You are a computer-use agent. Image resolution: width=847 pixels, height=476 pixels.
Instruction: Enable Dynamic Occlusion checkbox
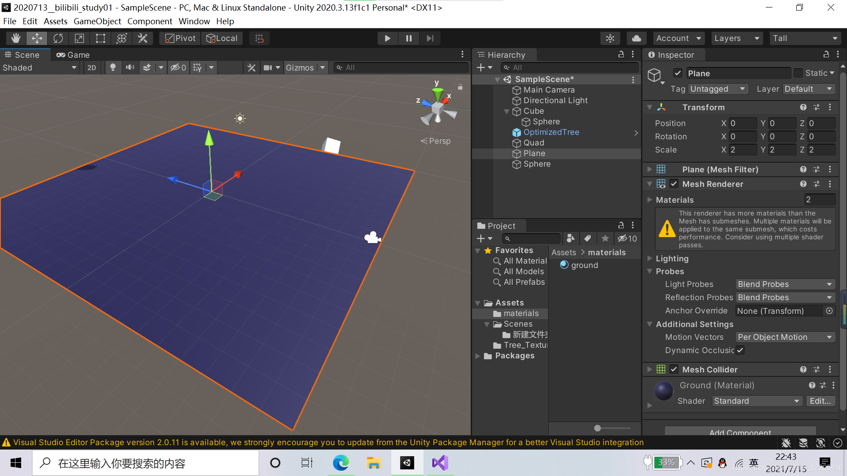[x=741, y=350]
